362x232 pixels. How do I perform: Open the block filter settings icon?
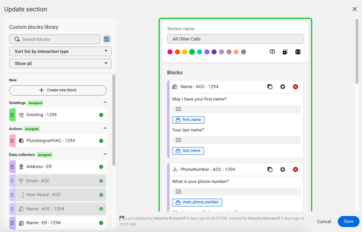pos(107,39)
